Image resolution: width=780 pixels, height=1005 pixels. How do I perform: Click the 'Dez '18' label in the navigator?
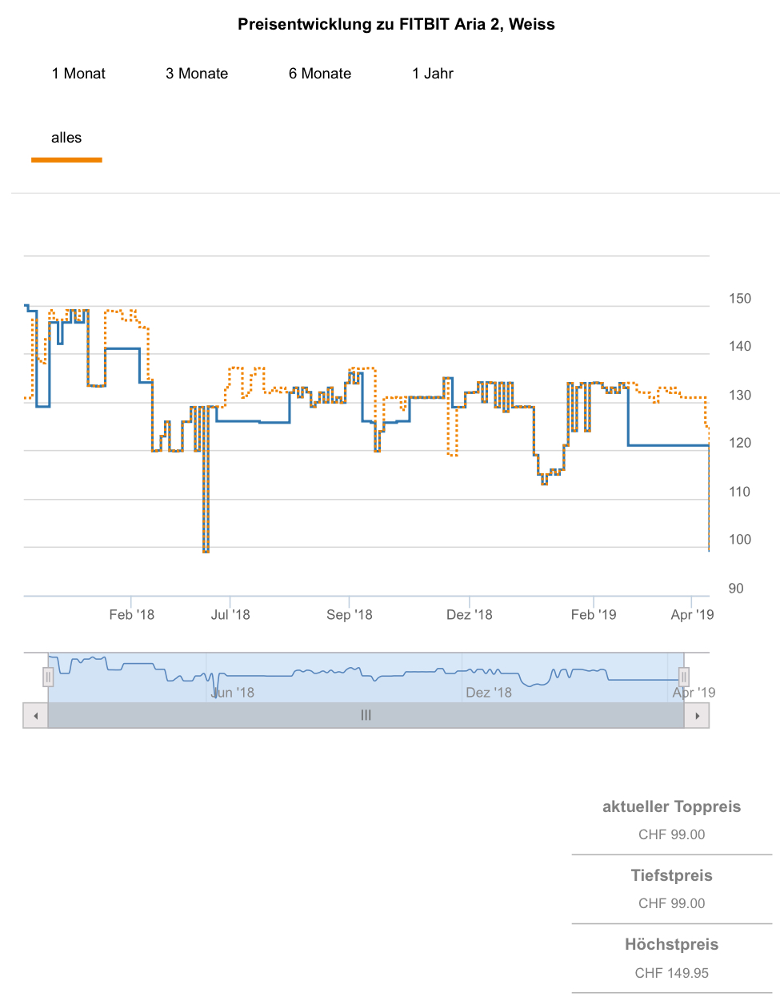pyautogui.click(x=489, y=692)
